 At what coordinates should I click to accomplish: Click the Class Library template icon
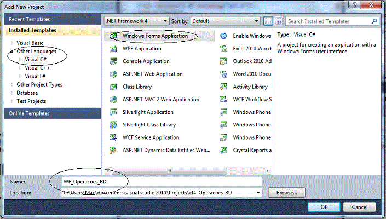tap(113, 87)
